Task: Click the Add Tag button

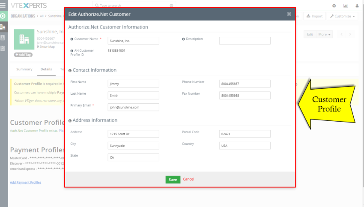Action: point(23,55)
